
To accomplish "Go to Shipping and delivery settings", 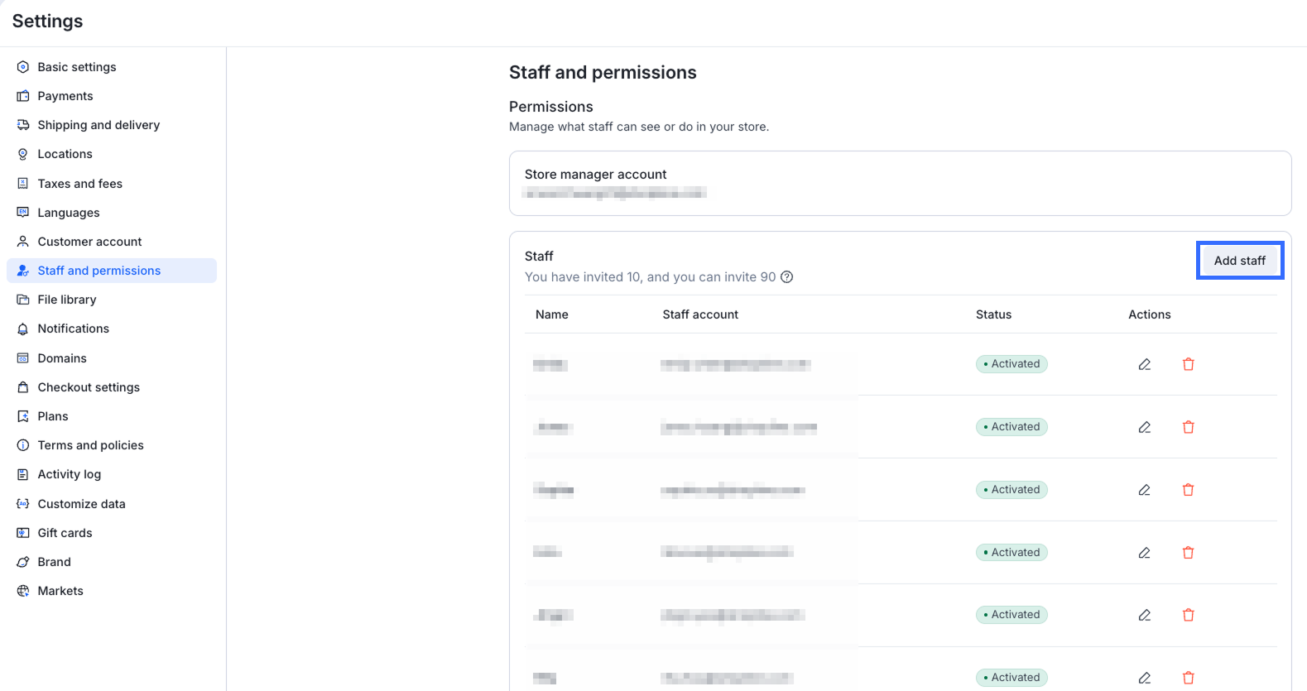I will 99,125.
